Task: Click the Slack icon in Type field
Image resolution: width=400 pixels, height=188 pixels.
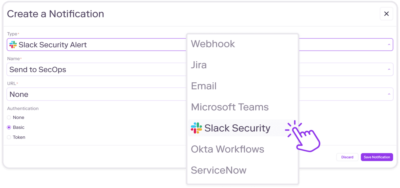Action: (13, 45)
